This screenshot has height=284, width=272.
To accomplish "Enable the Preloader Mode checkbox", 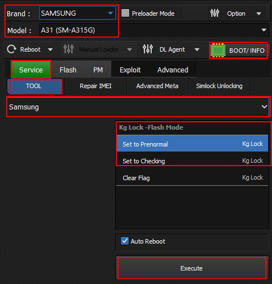I will point(125,13).
